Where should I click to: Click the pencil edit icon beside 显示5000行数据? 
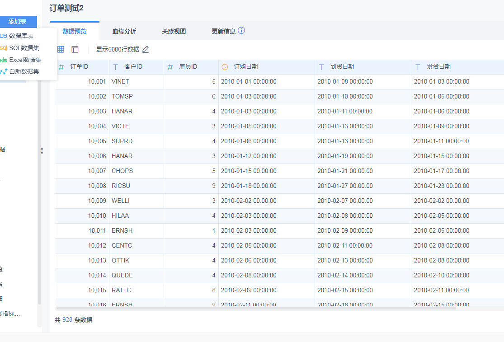tap(146, 49)
